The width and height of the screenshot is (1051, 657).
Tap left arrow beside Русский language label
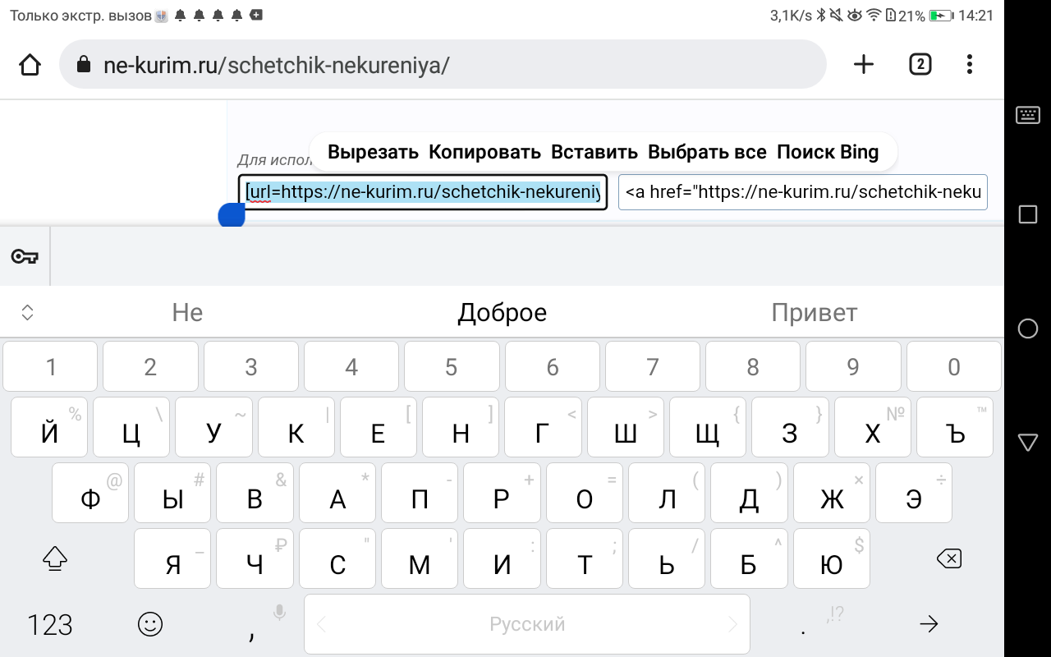319,624
